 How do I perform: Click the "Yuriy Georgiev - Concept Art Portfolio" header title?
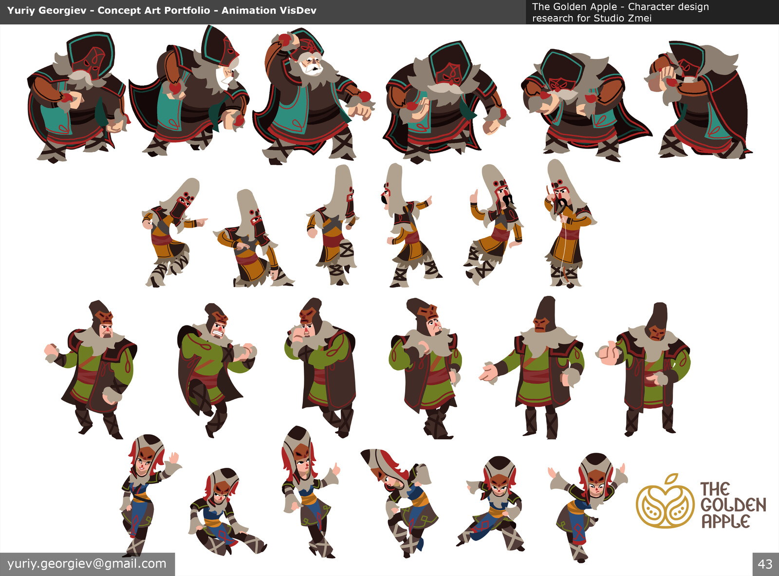(x=162, y=10)
